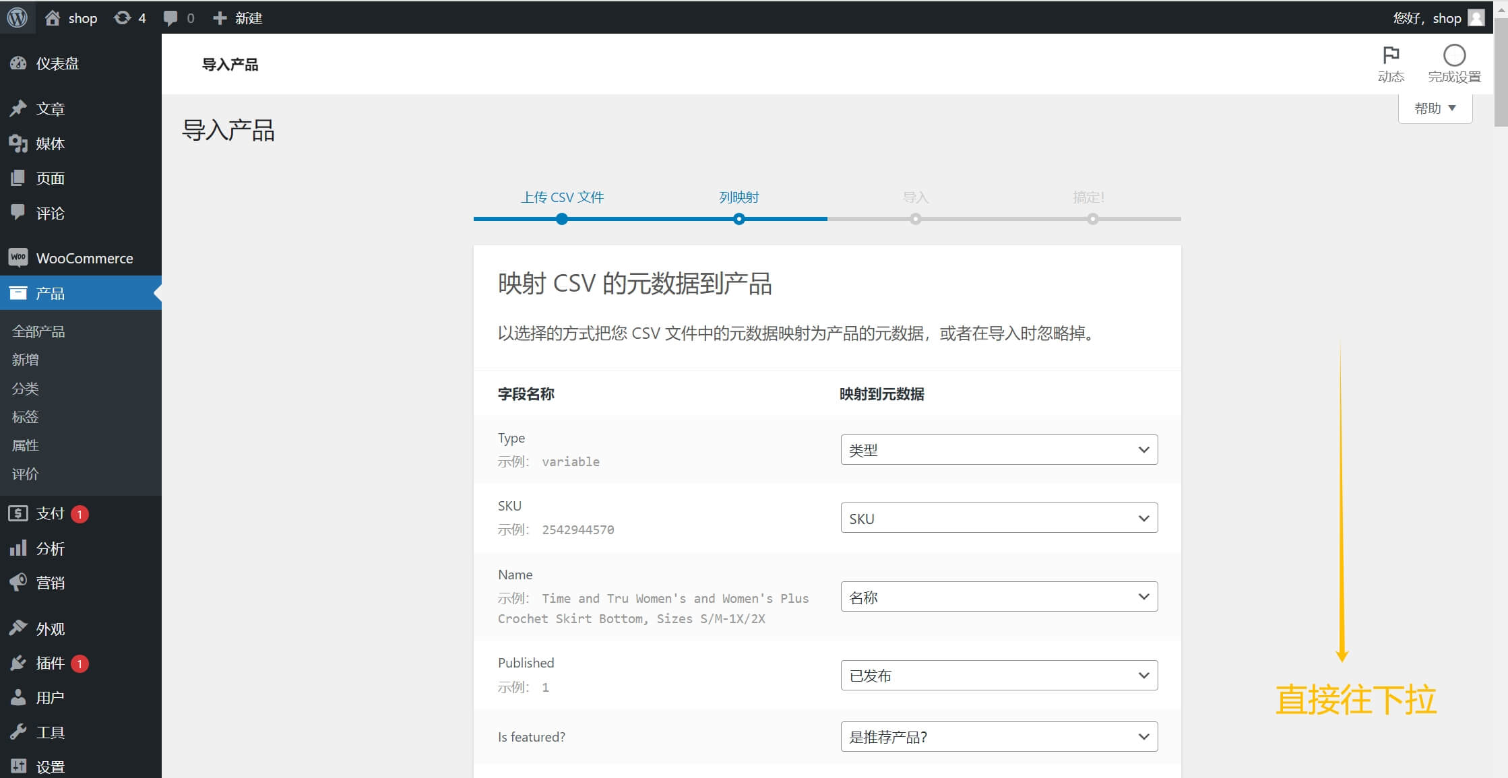Expand the 帮助 help tab
This screenshot has width=1508, height=778.
coord(1435,108)
